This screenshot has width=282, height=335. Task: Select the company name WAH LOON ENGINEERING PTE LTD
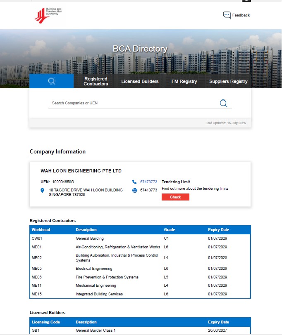[81, 171]
